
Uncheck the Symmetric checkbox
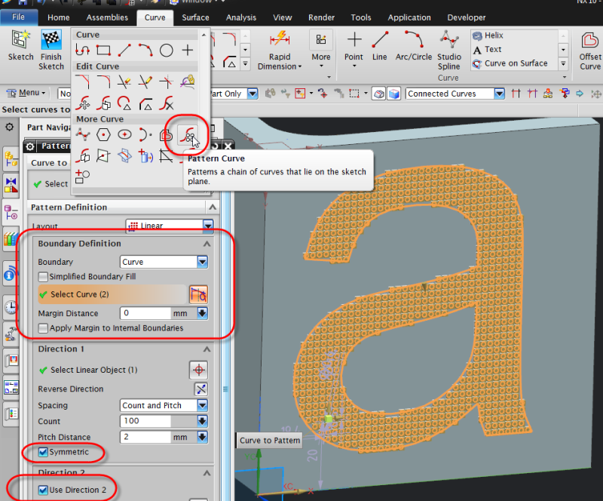(x=43, y=452)
